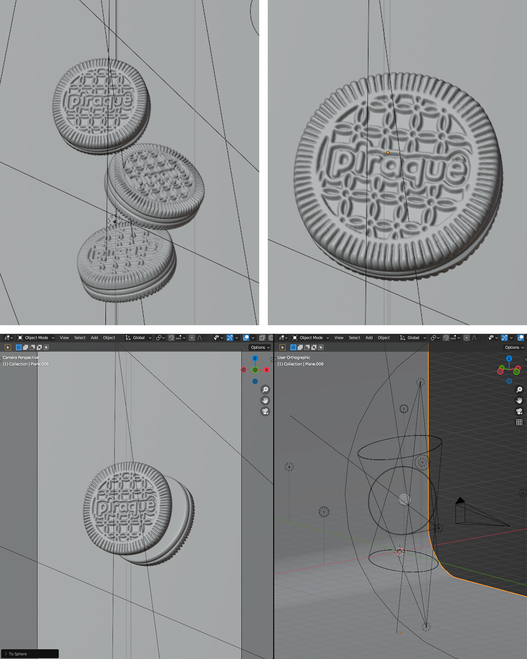Open snapping options in Camera Perspective viewport
This screenshot has width=527, height=659.
pos(180,338)
